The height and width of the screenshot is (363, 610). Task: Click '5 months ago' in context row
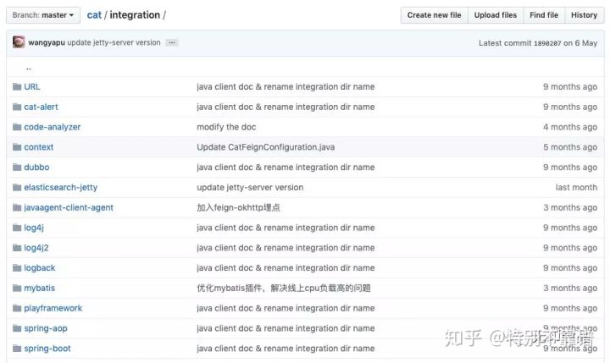tap(570, 147)
